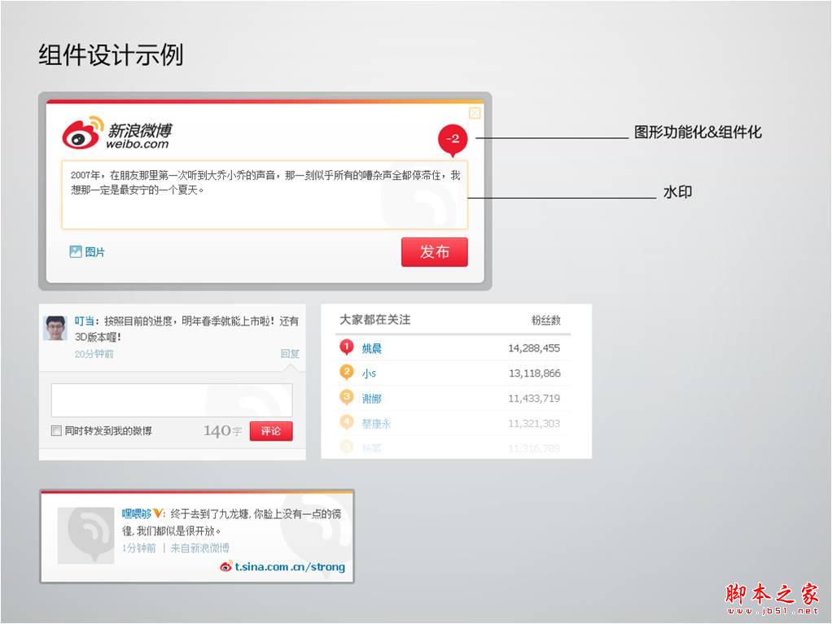Click the 回复 reply link
This screenshot has width=832, height=624.
(290, 354)
